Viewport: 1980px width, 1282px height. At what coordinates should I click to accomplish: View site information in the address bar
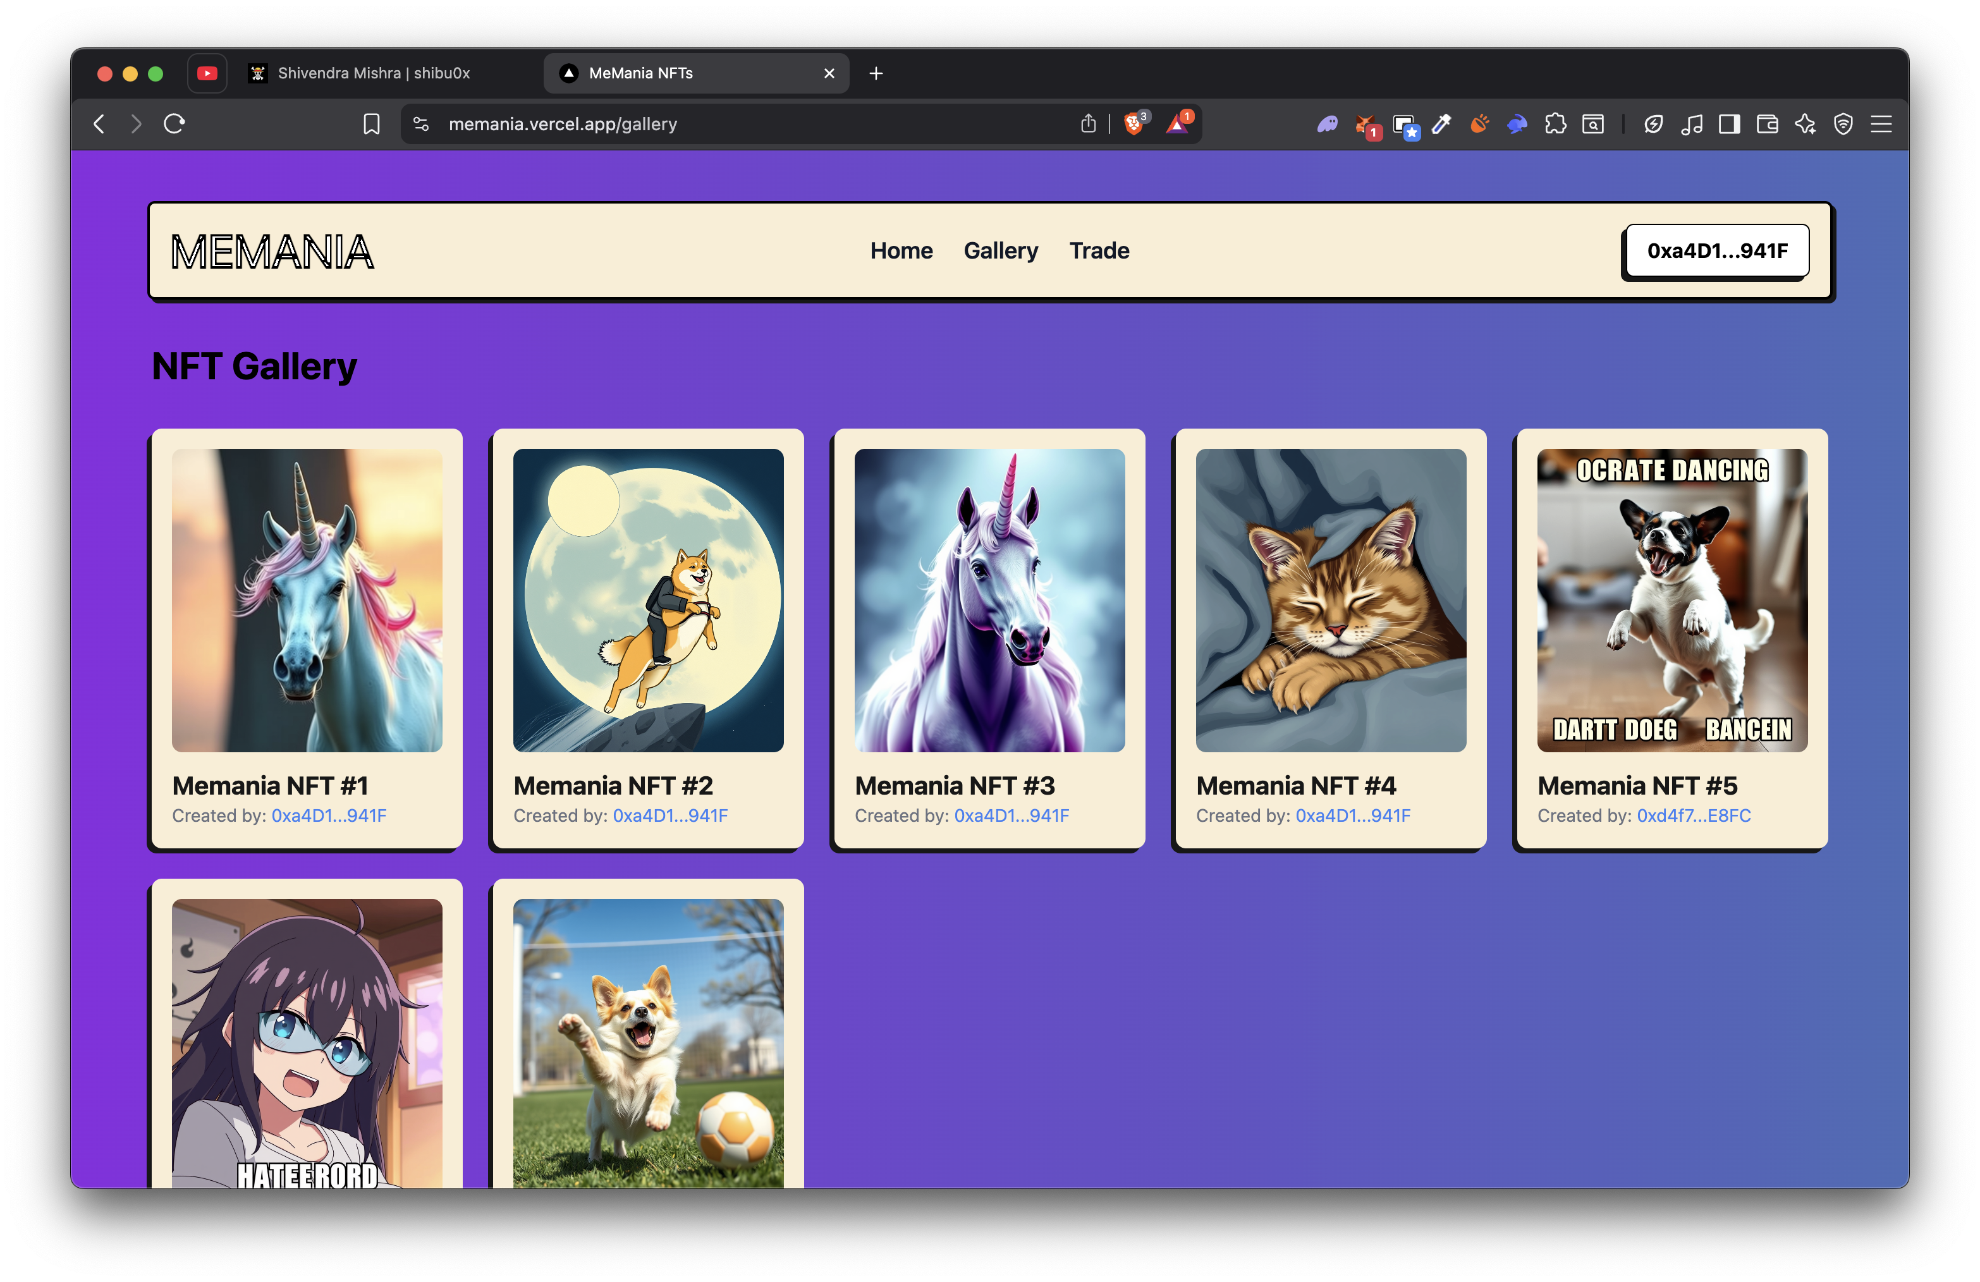[x=421, y=124]
